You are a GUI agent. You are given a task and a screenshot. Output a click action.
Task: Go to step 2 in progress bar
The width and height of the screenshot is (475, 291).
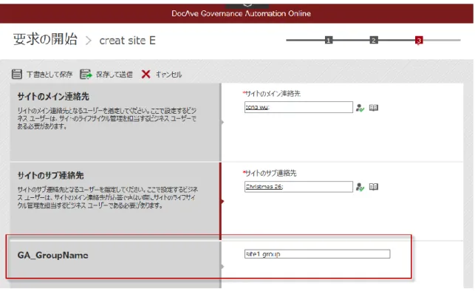374,40
